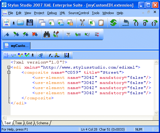Validate document with the yellow check icon
The image size is (160, 133).
pos(20,55)
